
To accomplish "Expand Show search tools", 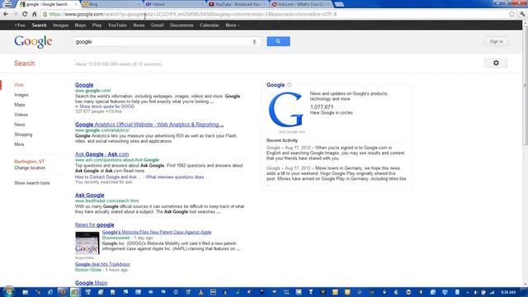I will (32, 183).
